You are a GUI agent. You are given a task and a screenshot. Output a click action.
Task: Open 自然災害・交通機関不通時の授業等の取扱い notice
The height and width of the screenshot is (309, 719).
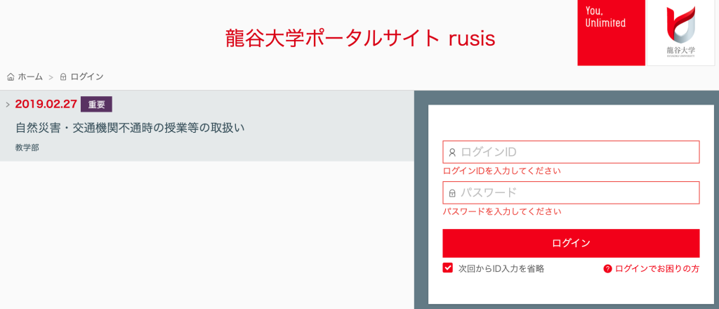coord(130,128)
